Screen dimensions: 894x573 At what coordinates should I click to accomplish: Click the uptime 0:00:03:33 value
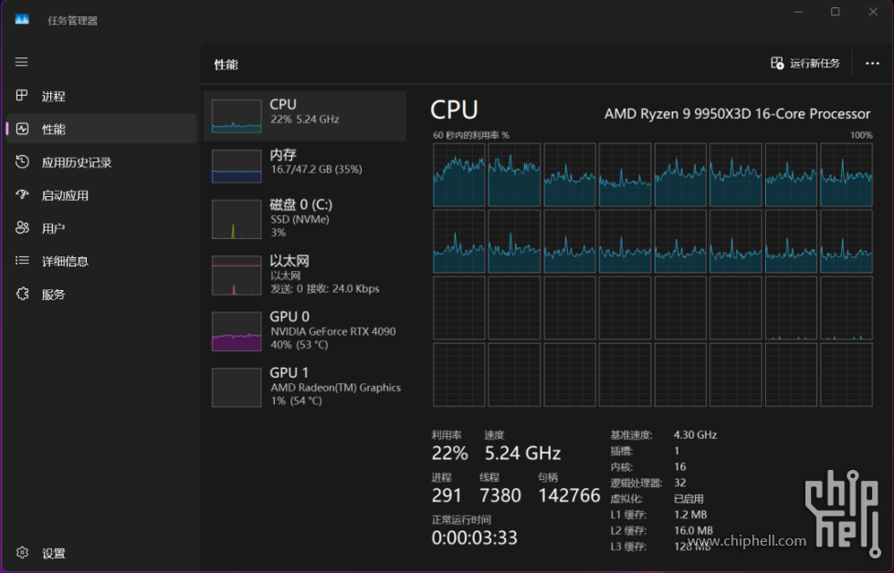coord(474,537)
